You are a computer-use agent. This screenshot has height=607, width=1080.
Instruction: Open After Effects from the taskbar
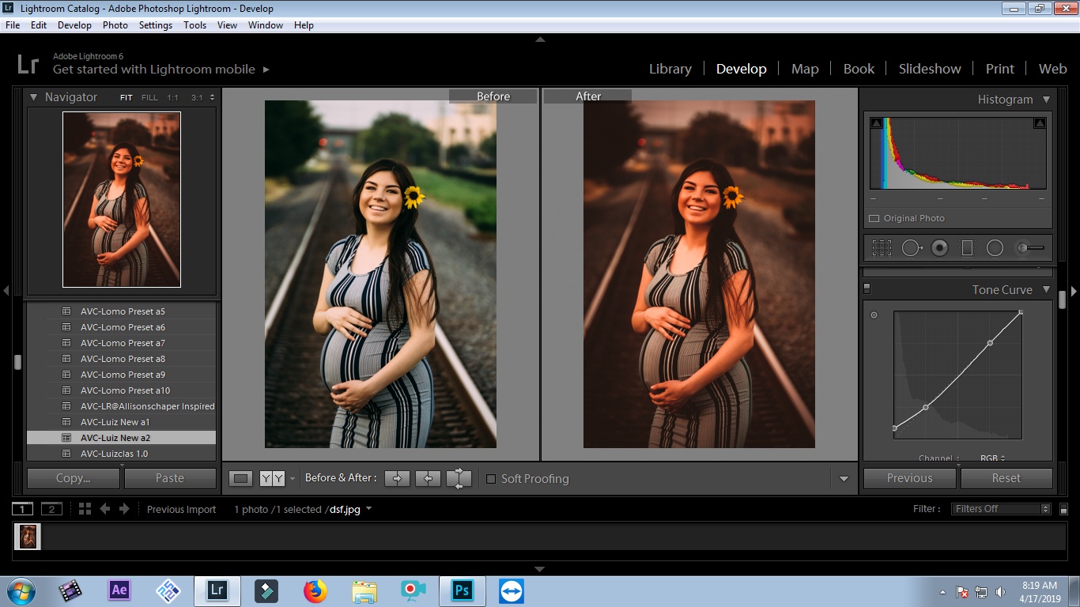(x=119, y=590)
